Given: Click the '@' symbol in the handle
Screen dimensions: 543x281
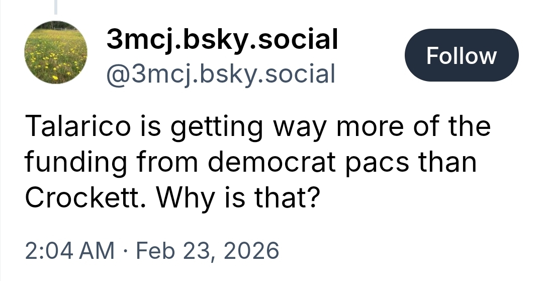Looking at the screenshot, I should point(116,74).
